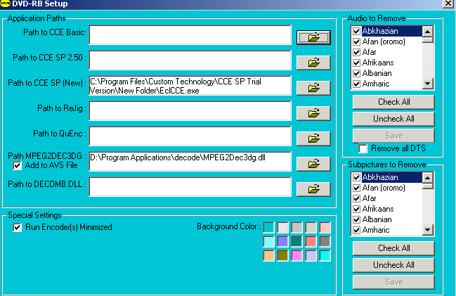This screenshot has height=296, width=456.
Task: Uncheck Amharic in Subpictures to Remove
Action: pyautogui.click(x=356, y=230)
